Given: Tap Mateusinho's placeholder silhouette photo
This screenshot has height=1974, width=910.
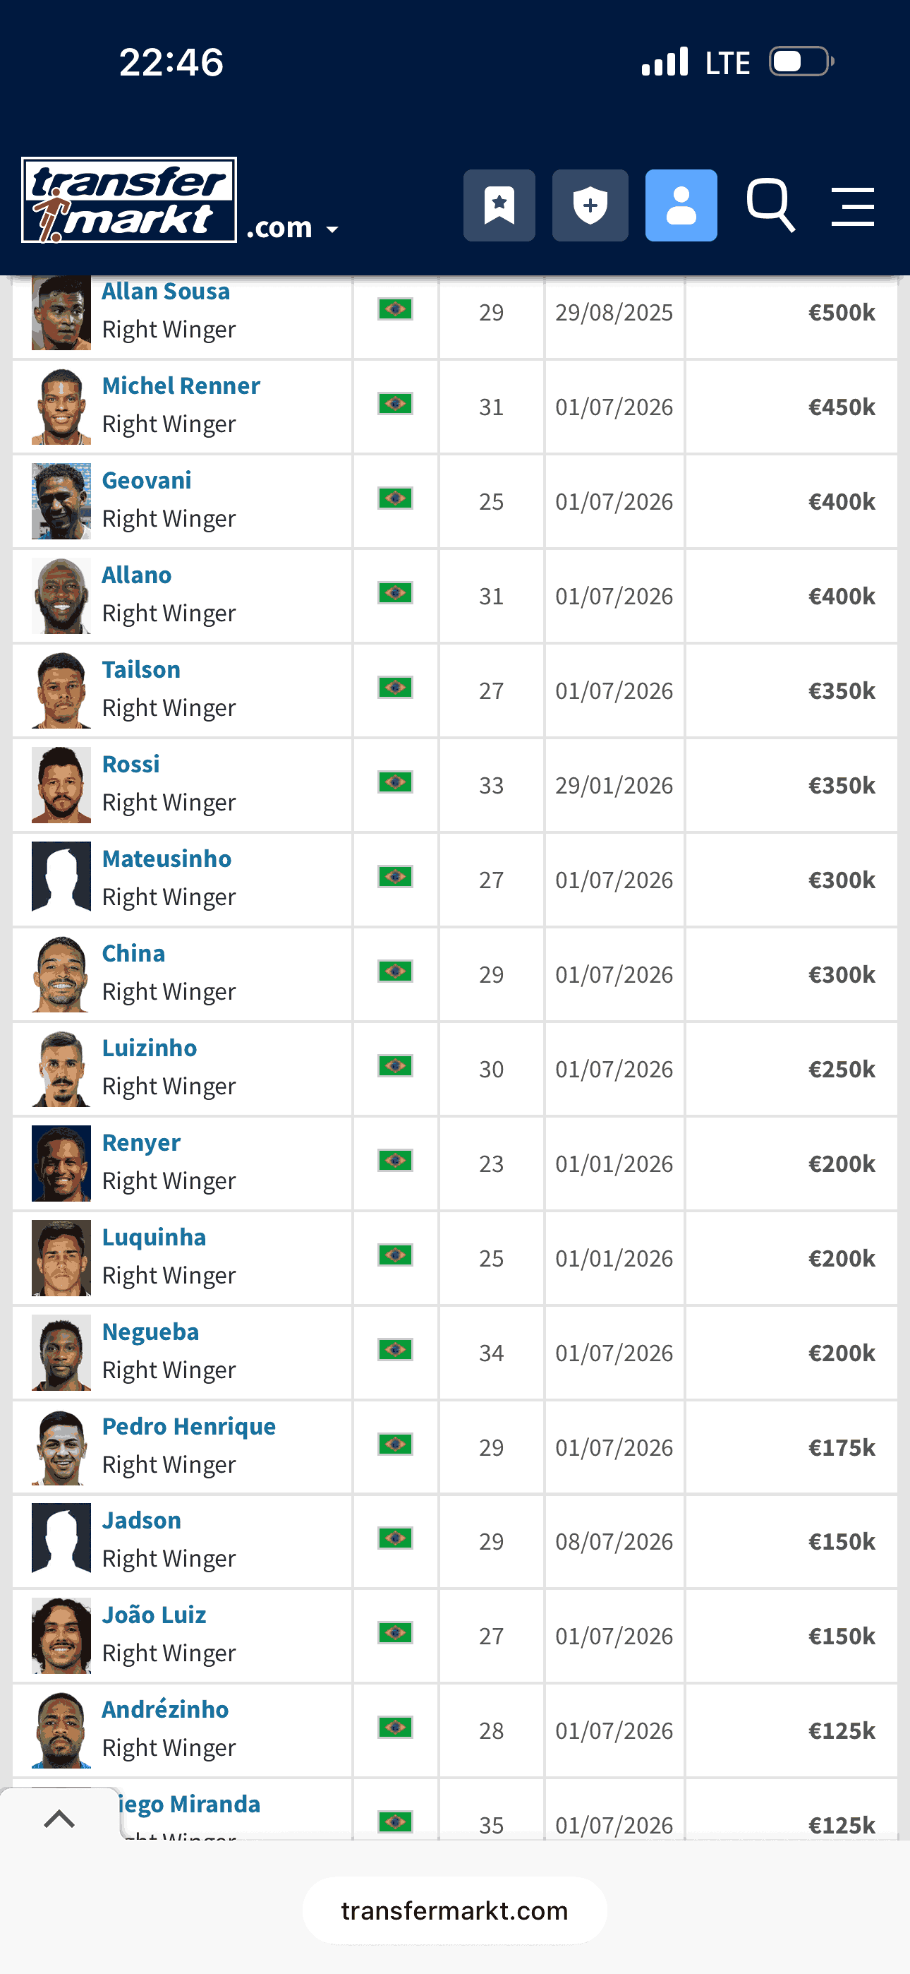Looking at the screenshot, I should coord(61,879).
